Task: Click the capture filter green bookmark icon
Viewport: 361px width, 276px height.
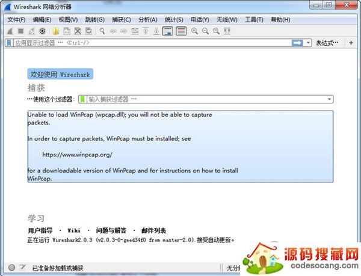Action: click(82, 99)
